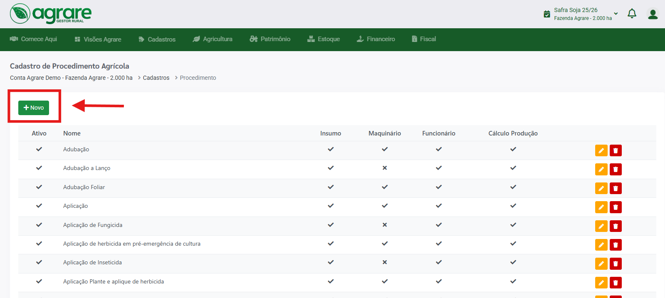Click the Novo button
Viewport: 665px width, 298px height.
coord(34,108)
